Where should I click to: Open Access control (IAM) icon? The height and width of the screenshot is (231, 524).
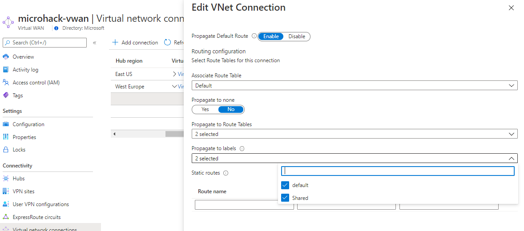[6, 83]
